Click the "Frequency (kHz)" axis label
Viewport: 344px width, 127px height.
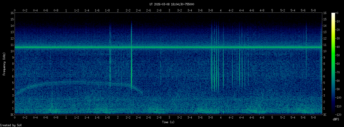pyautogui.click(x=4, y=64)
